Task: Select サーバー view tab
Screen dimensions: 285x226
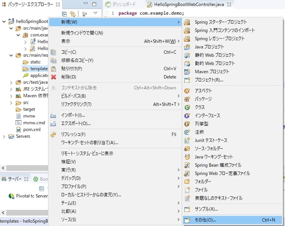Action: (15, 179)
